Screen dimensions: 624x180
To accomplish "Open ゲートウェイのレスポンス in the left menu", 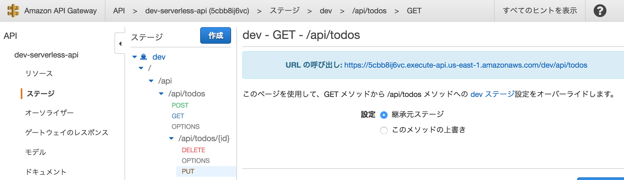I will click(x=67, y=133).
